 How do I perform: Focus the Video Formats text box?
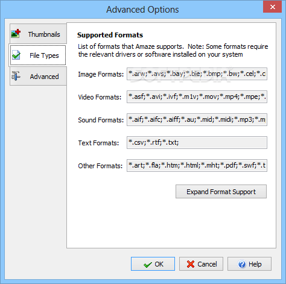pyautogui.click(x=197, y=97)
